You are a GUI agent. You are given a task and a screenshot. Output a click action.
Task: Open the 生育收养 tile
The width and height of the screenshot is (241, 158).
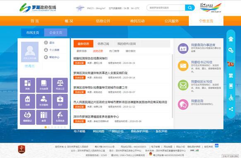tap(60, 117)
